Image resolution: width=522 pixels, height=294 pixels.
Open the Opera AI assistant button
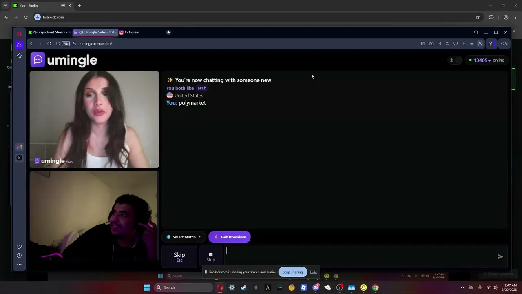point(504,44)
